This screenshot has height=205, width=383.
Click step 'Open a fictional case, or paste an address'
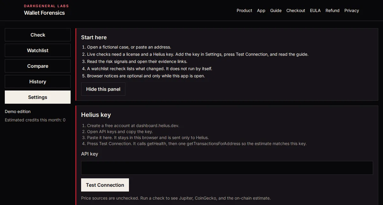[x=129, y=47]
